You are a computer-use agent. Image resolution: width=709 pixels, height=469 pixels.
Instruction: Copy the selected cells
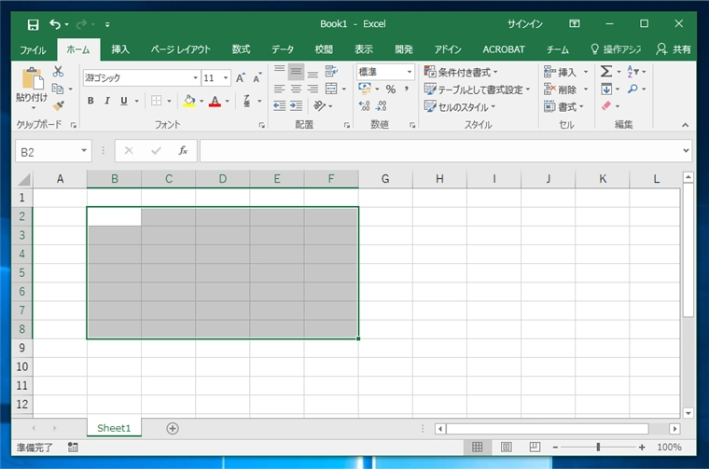pos(58,89)
